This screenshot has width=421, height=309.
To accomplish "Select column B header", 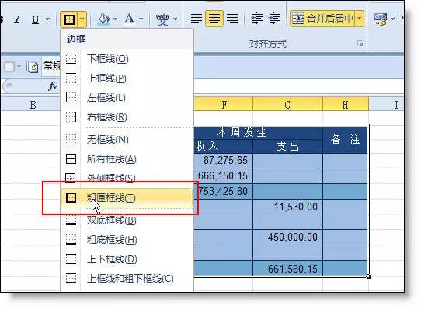I will click(x=33, y=105).
